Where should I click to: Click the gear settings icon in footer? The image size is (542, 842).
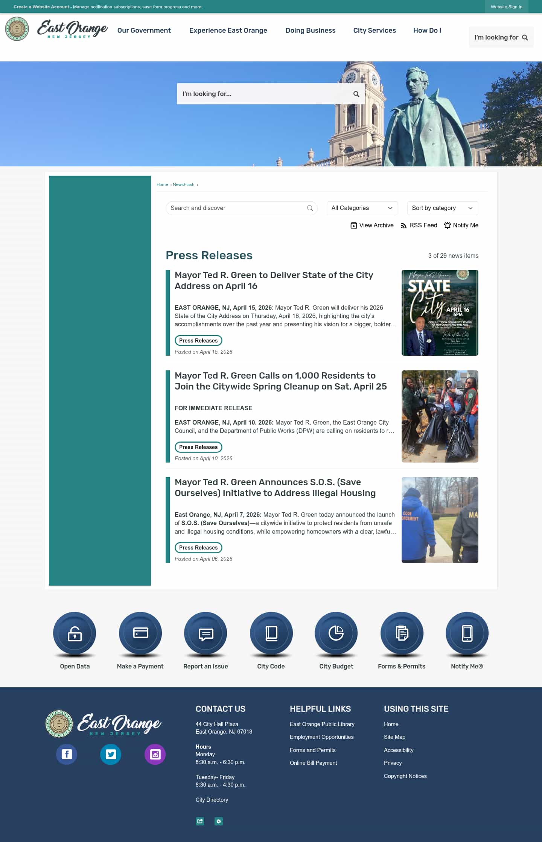219,821
